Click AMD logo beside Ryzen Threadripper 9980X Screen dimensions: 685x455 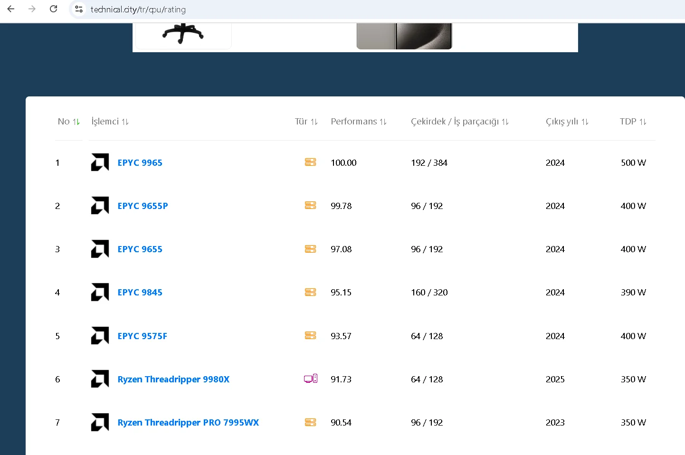coord(100,379)
